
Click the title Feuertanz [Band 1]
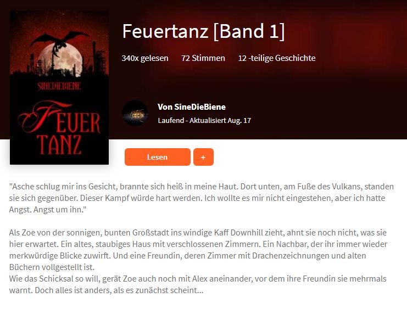click(x=203, y=31)
